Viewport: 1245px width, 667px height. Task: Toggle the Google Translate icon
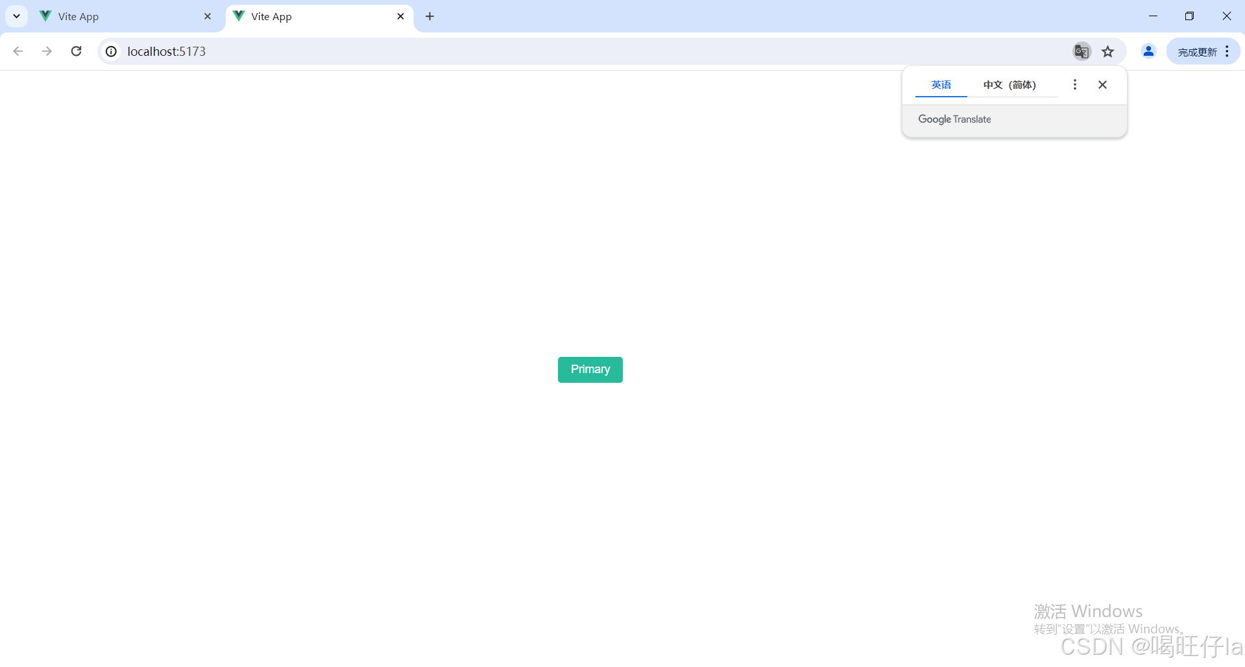coord(1082,51)
